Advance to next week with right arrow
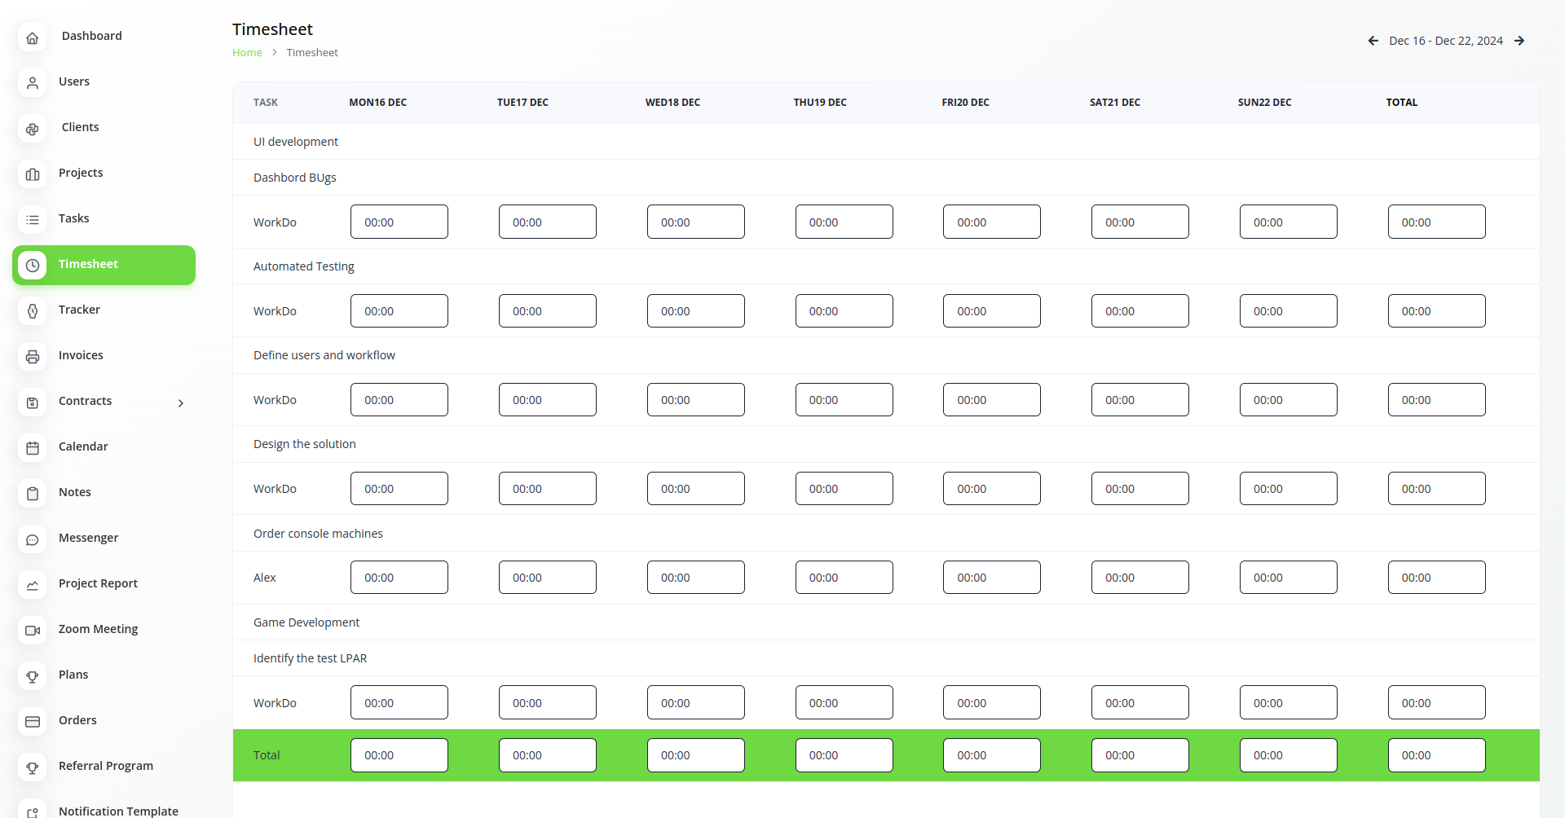Viewport: 1565px width, 818px height. pos(1519,41)
